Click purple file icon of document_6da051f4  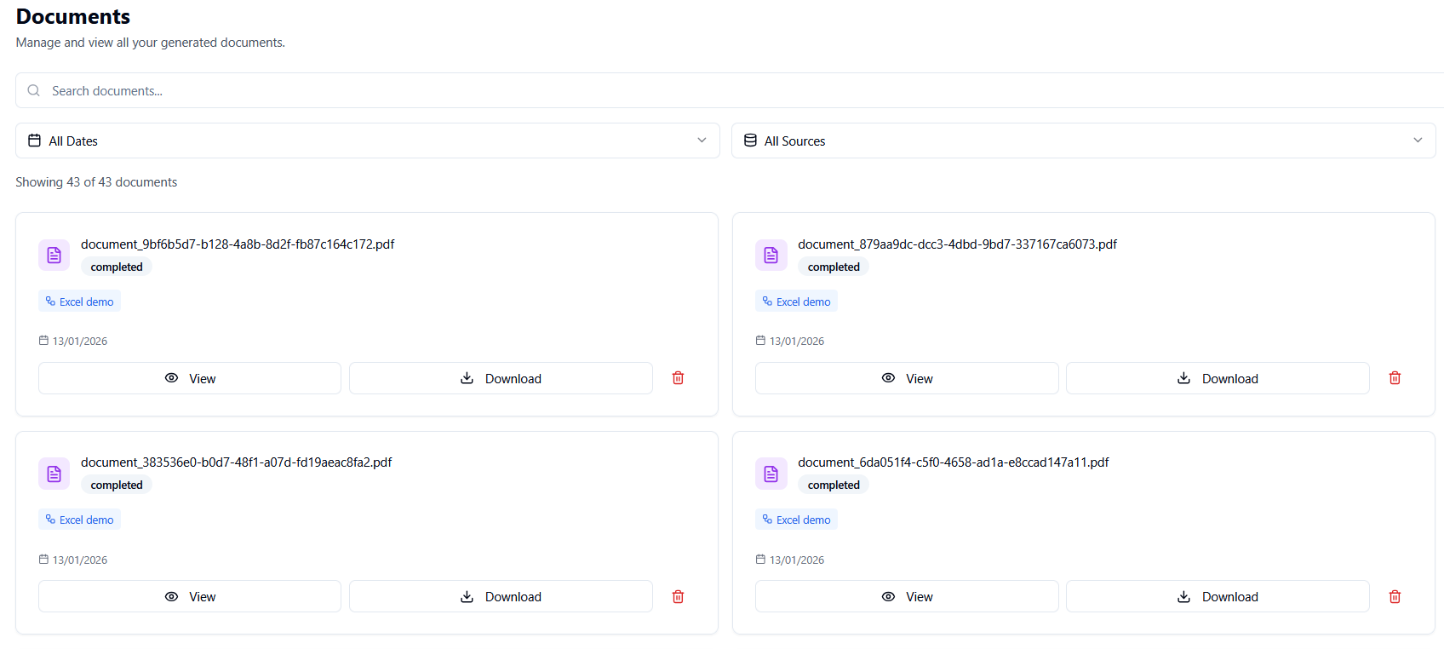tap(771, 474)
